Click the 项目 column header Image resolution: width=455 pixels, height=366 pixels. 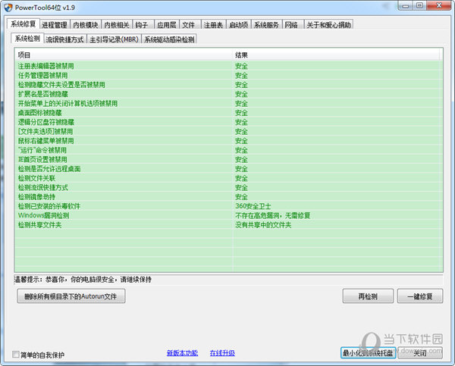(124, 55)
